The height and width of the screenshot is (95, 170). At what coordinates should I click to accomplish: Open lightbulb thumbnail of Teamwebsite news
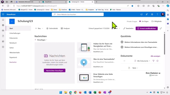(x=84, y=63)
